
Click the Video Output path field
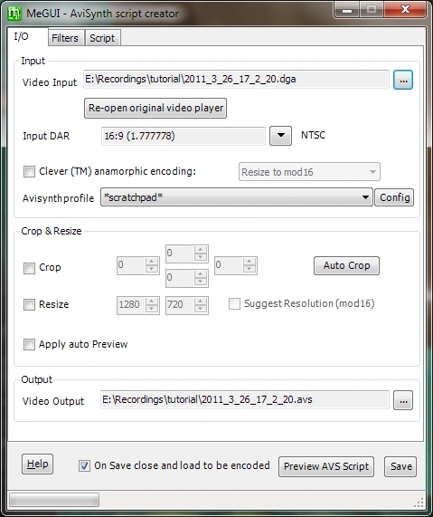[245, 399]
